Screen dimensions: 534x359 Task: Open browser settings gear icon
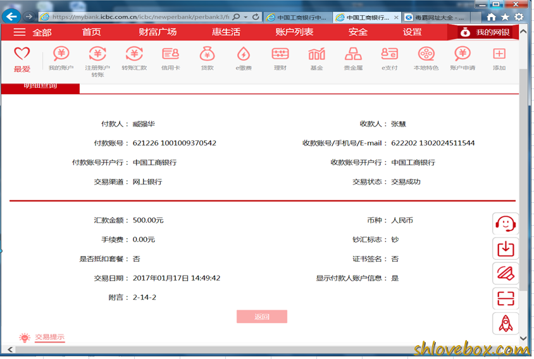(x=519, y=16)
